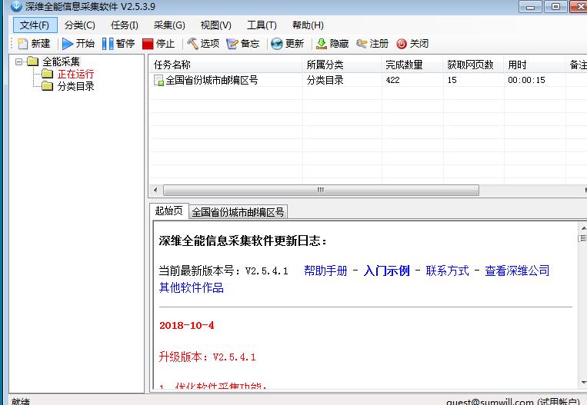The image size is (587, 405).
Task: Open 注册 register key icon
Action: tap(362, 44)
